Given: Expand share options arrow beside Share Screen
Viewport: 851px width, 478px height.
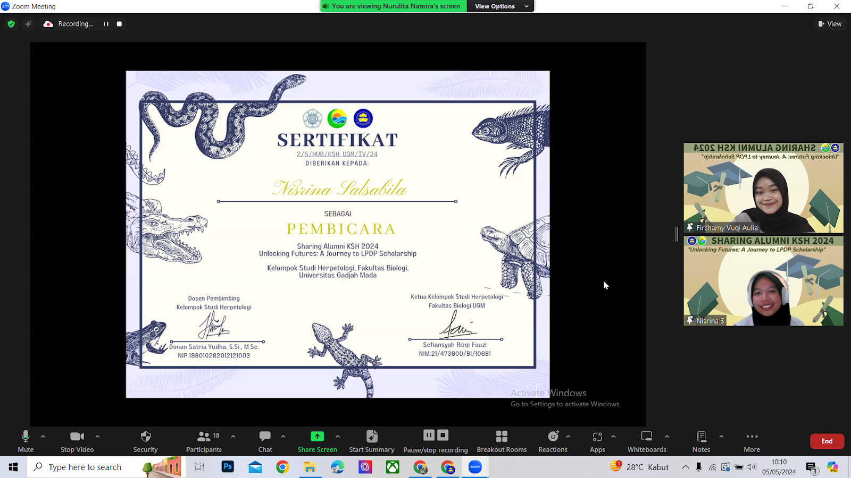Looking at the screenshot, I should click(338, 437).
